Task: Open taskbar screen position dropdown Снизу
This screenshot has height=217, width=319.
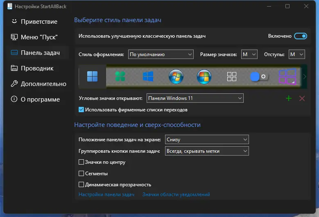Action: tap(207, 140)
